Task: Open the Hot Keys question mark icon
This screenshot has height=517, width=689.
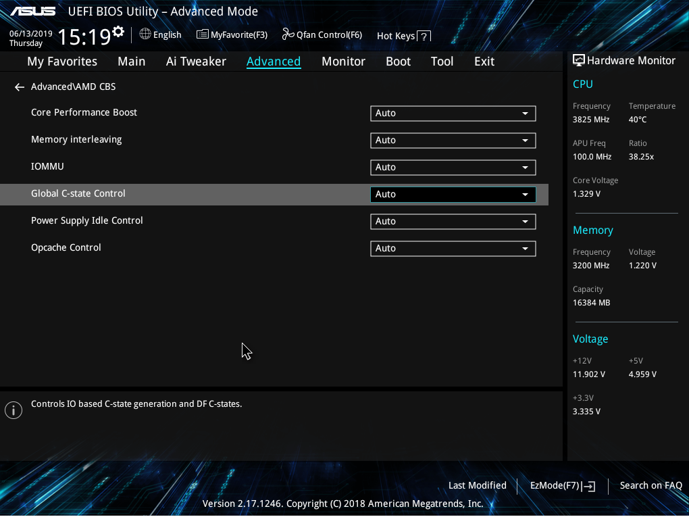Action: pos(424,36)
